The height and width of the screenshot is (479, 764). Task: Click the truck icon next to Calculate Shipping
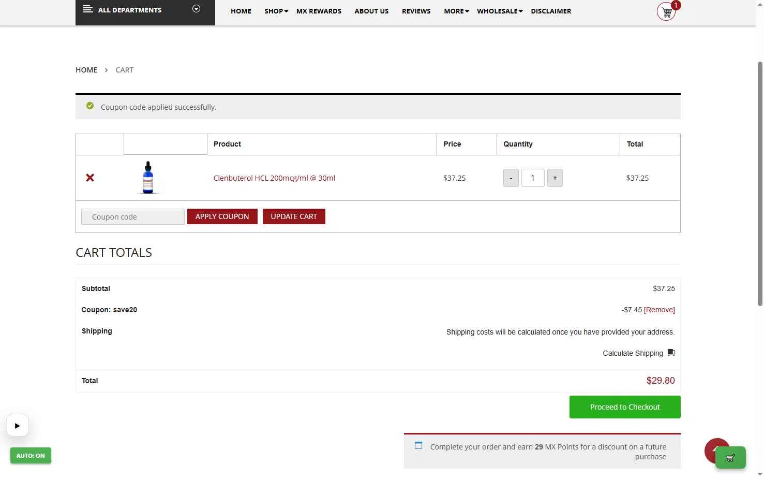pos(671,353)
